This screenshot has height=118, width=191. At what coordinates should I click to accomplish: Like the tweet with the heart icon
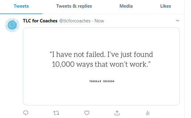coord(87,113)
